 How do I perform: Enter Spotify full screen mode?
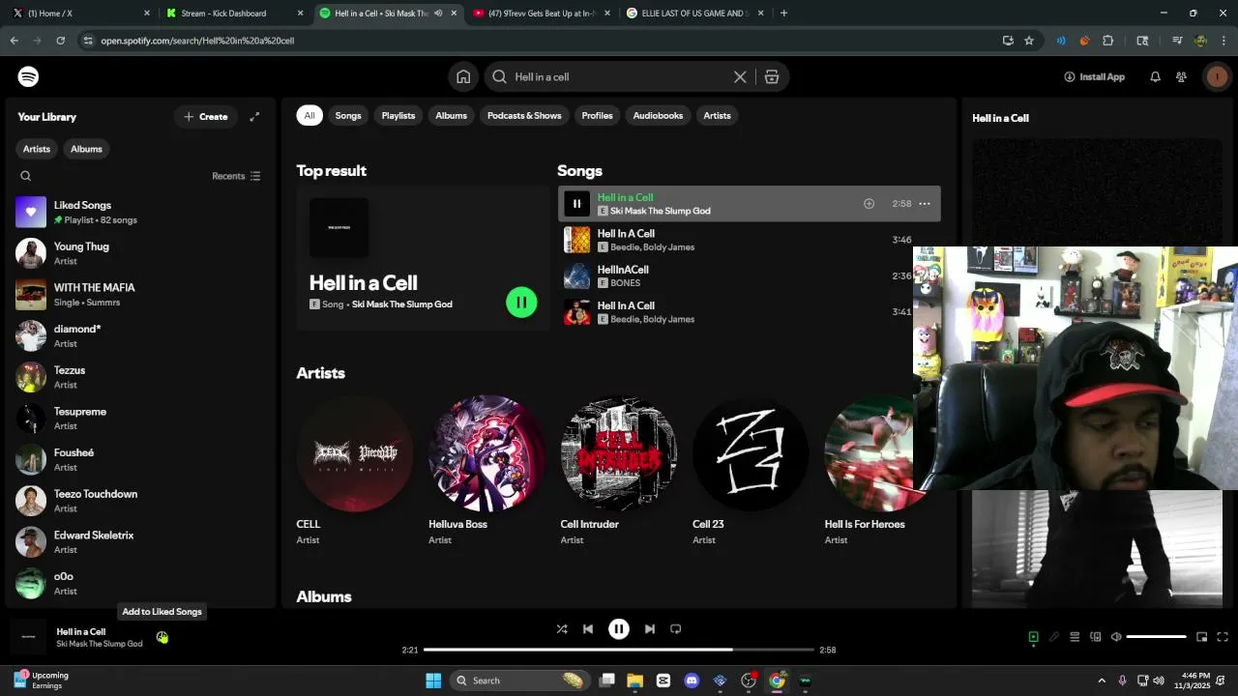pyautogui.click(x=1223, y=637)
